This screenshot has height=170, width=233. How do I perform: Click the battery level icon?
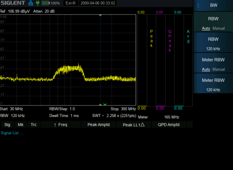click(46, 3)
